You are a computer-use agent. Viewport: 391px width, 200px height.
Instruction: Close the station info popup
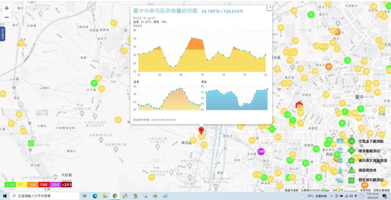tap(270, 8)
